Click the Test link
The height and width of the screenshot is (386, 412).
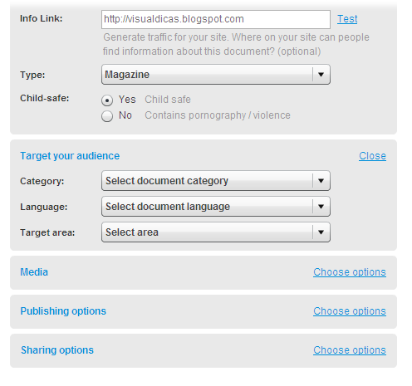(347, 19)
